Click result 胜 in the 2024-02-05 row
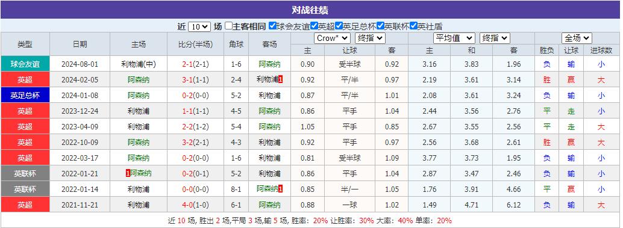This screenshot has width=623, height=228. (x=547, y=79)
